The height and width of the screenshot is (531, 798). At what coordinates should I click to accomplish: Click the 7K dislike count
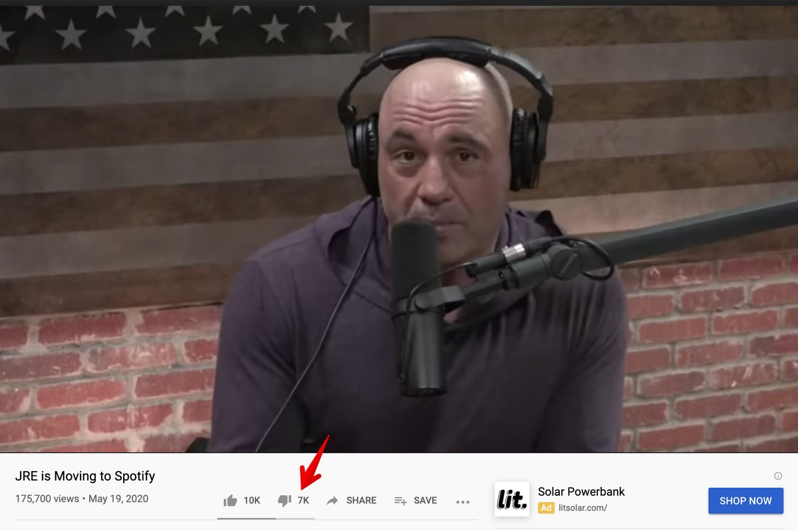[303, 500]
